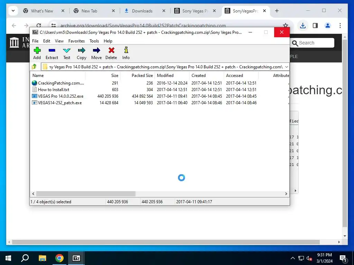Image resolution: width=354 pixels, height=265 pixels.
Task: Open the notification center icon
Action: point(343,258)
